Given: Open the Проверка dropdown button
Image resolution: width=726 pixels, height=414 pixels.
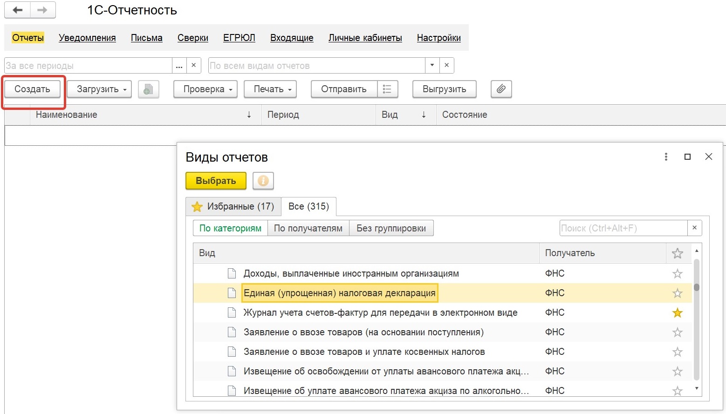Looking at the screenshot, I should (x=205, y=89).
